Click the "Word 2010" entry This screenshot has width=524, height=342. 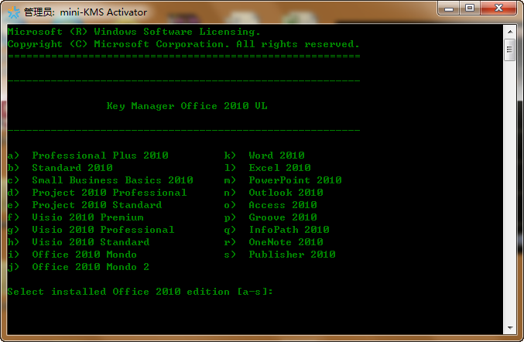click(276, 156)
